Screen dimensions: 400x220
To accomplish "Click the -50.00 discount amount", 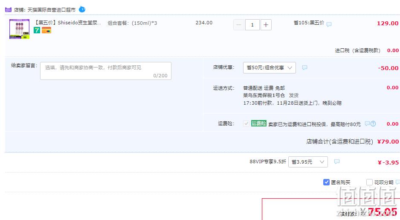I will 388,68.
